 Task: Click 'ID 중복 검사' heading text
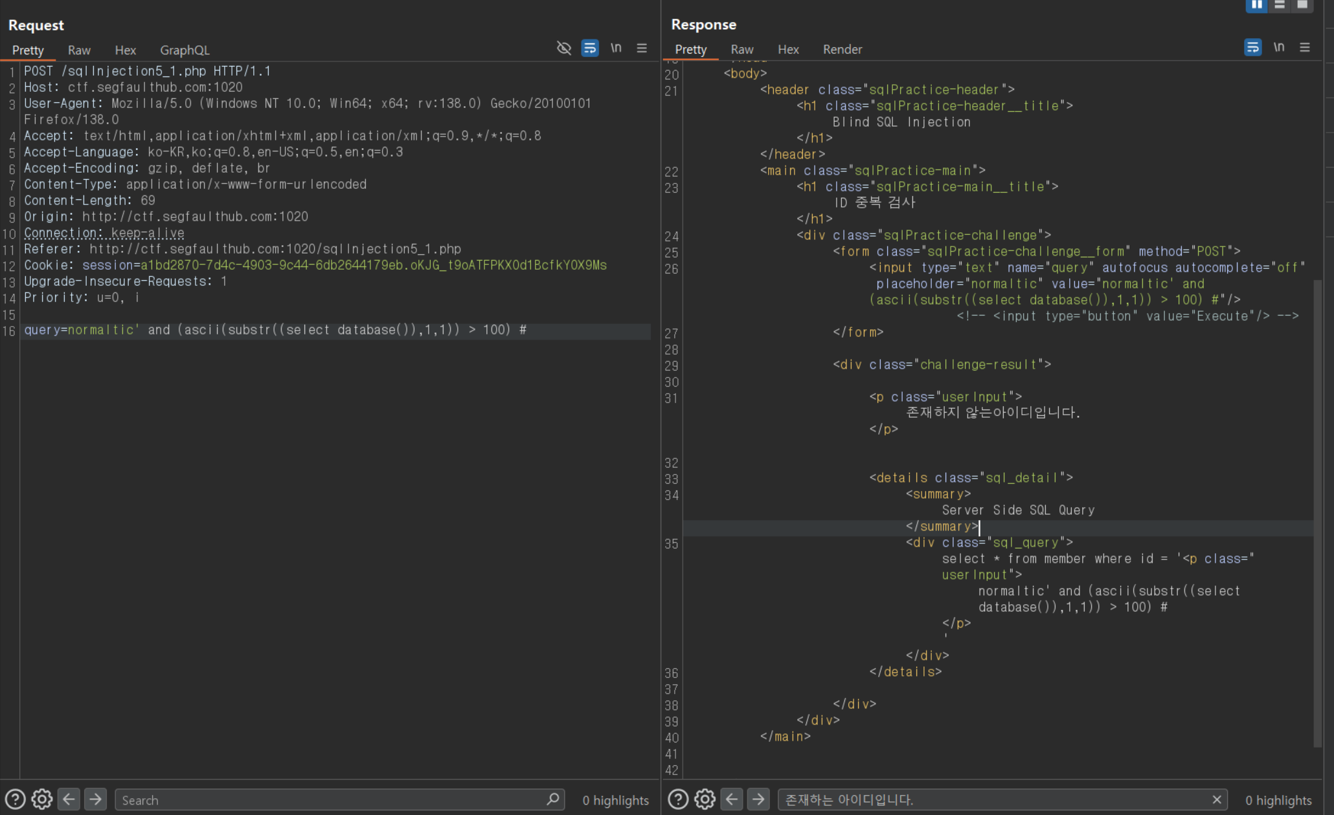point(874,202)
